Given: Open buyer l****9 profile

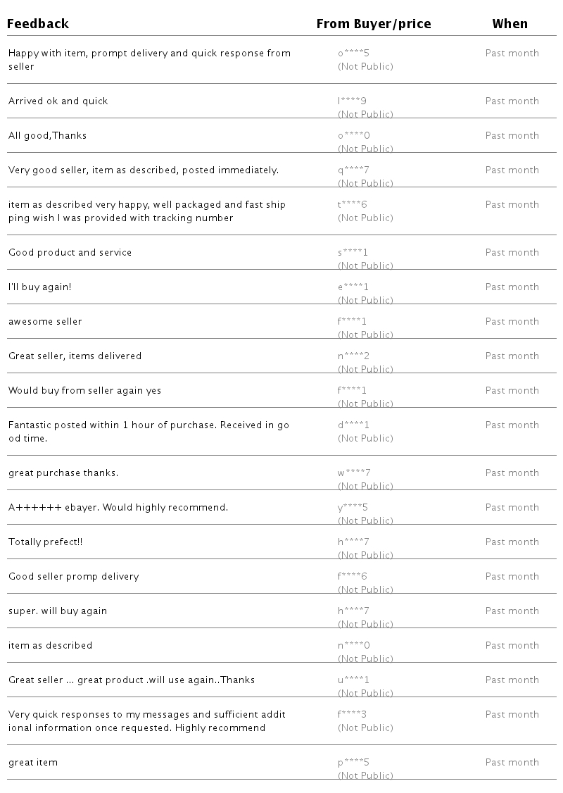Looking at the screenshot, I should click(x=352, y=101).
